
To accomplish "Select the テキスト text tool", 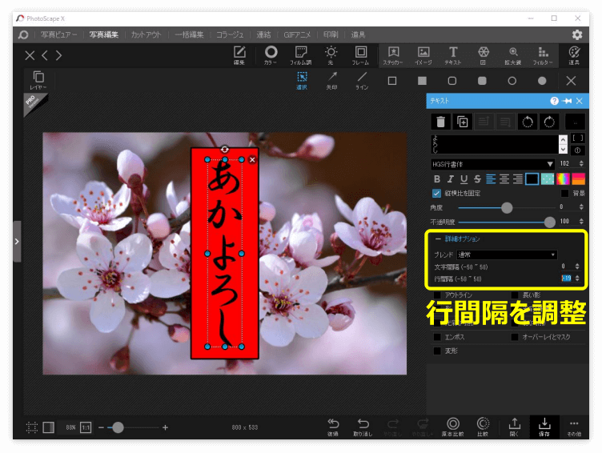I will 453,55.
